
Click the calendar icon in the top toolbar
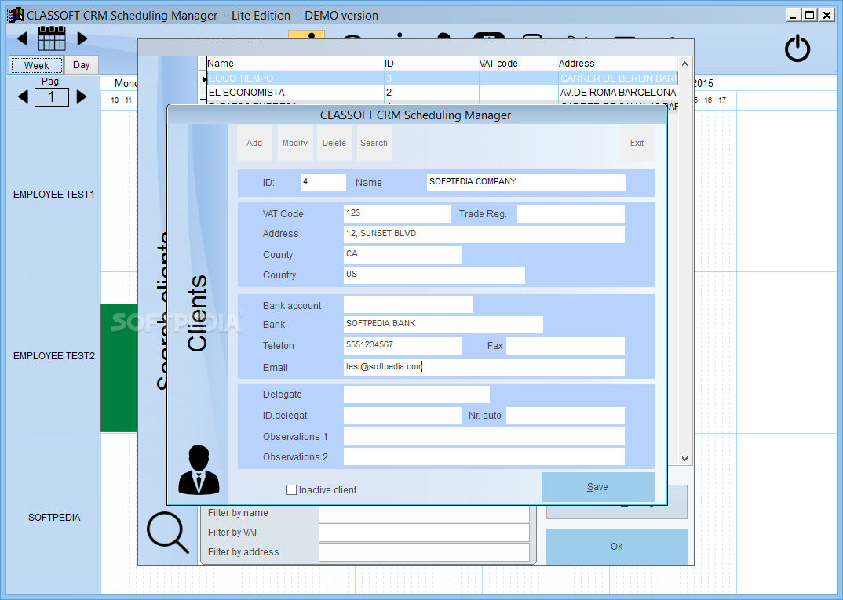click(x=52, y=38)
